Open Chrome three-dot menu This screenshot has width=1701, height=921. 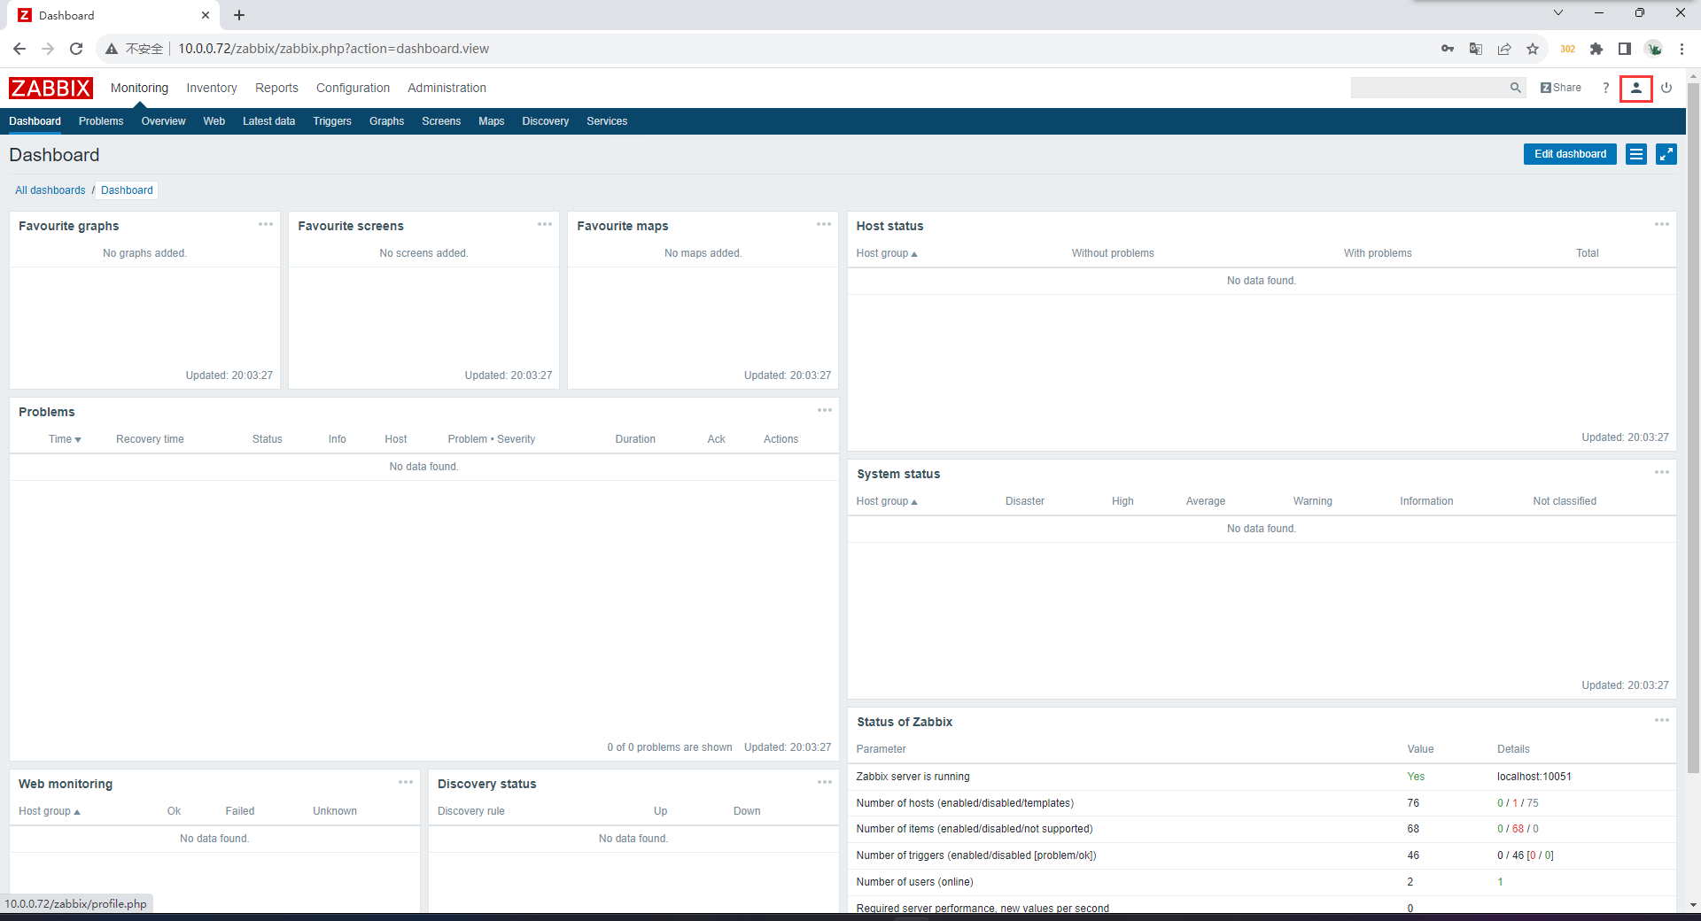point(1682,49)
